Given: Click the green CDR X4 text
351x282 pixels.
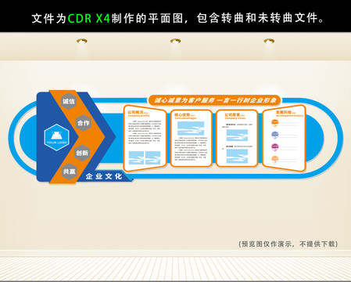Looking at the screenshot, I should click(89, 19).
